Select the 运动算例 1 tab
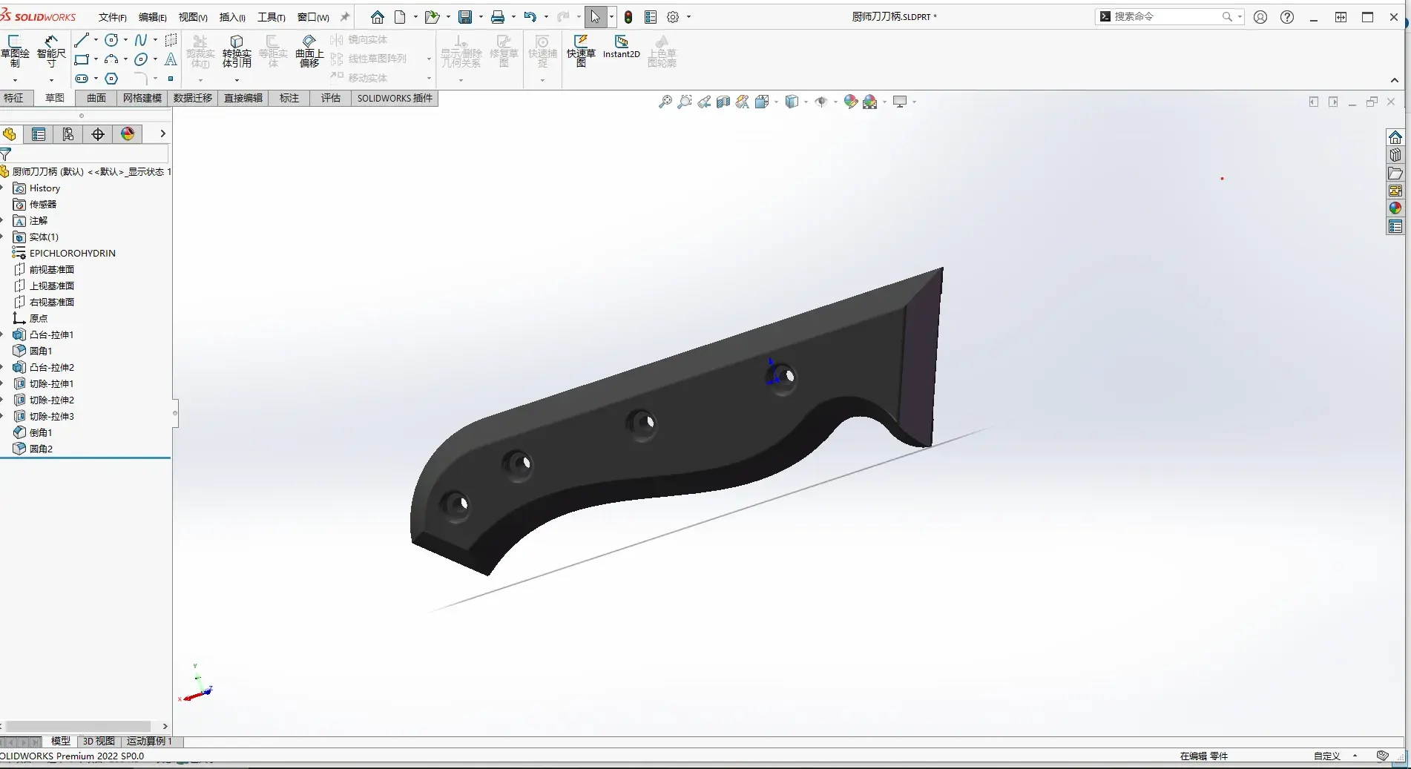The image size is (1411, 769). (x=149, y=741)
